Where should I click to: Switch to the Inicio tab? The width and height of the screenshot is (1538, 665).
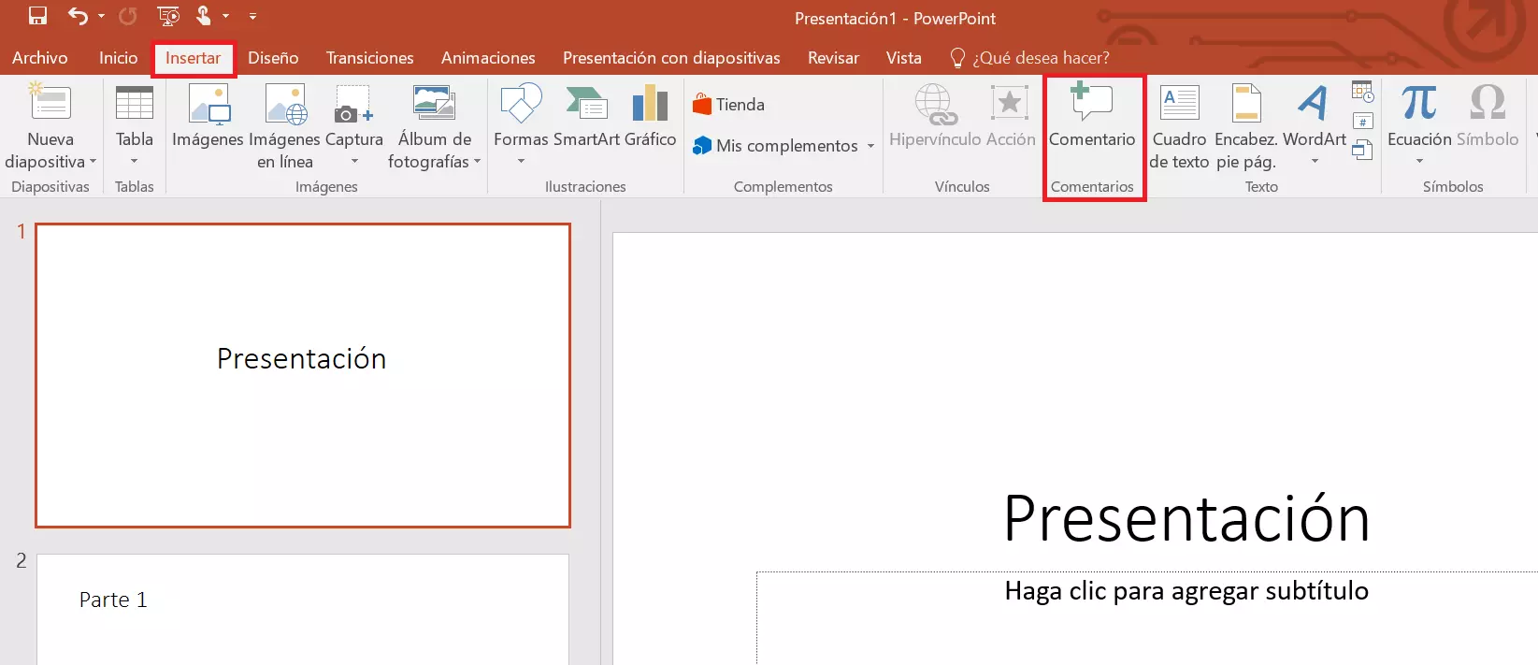pos(118,58)
